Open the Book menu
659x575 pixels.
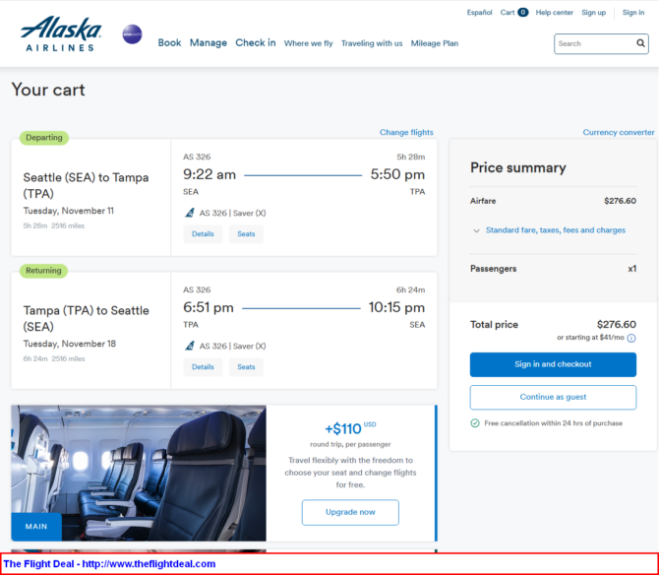(169, 43)
